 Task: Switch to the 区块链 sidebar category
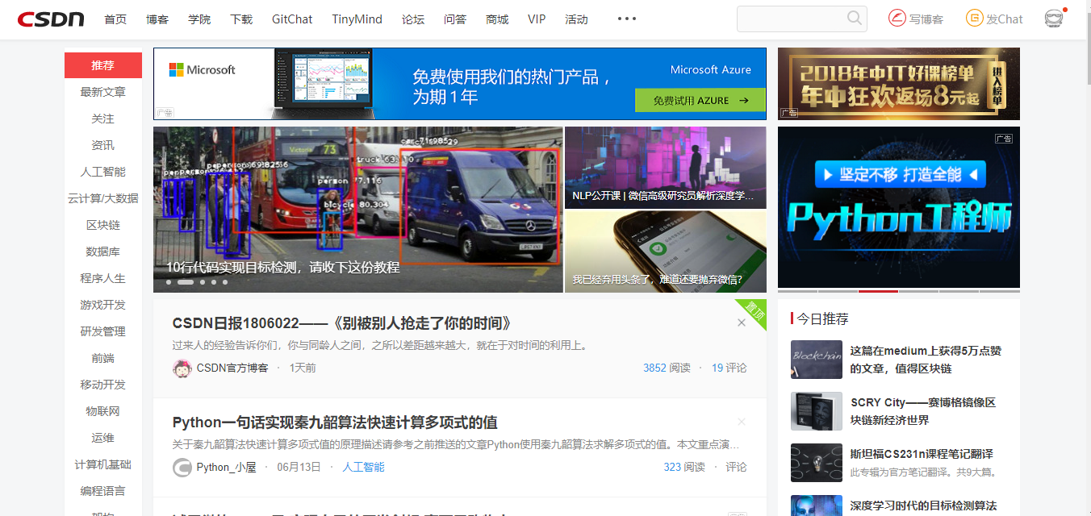102,224
